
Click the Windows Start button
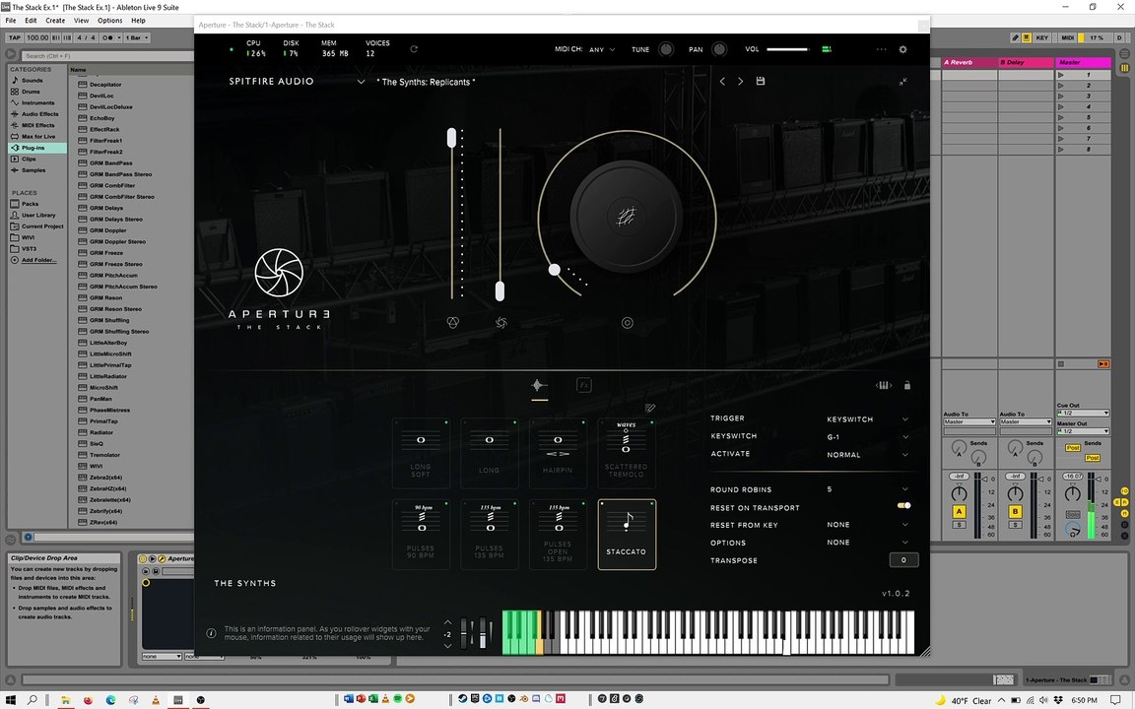click(x=8, y=699)
